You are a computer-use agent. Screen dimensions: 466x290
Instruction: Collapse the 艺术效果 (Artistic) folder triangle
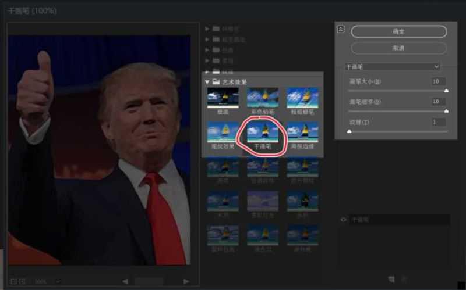click(207, 82)
